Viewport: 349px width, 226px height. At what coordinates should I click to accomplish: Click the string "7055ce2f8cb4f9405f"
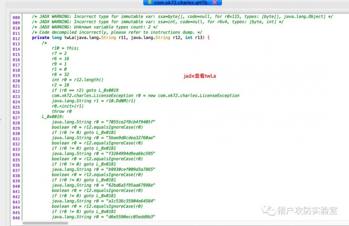tap(131, 122)
